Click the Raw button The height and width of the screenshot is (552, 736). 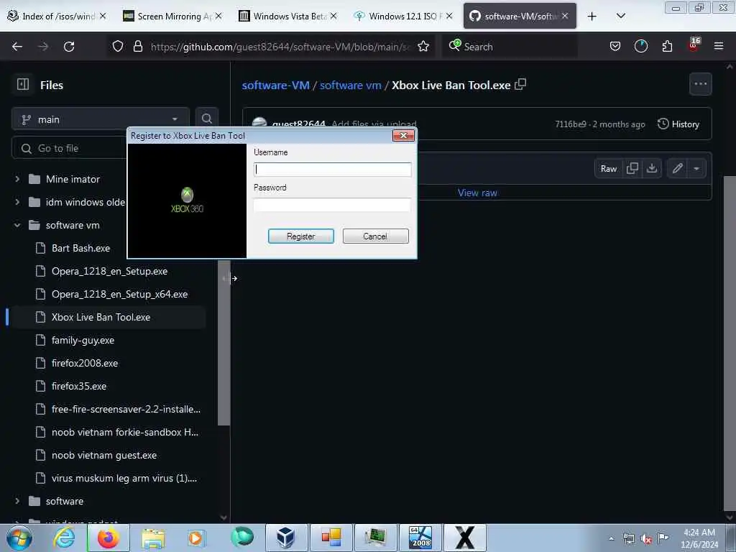coord(609,168)
